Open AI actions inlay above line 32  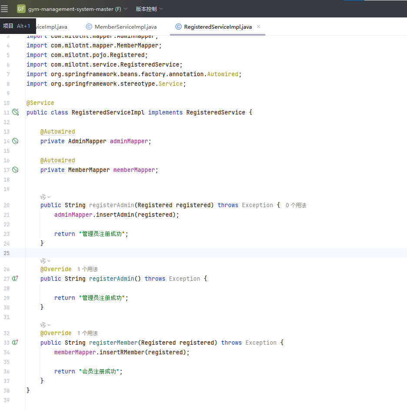43,325
